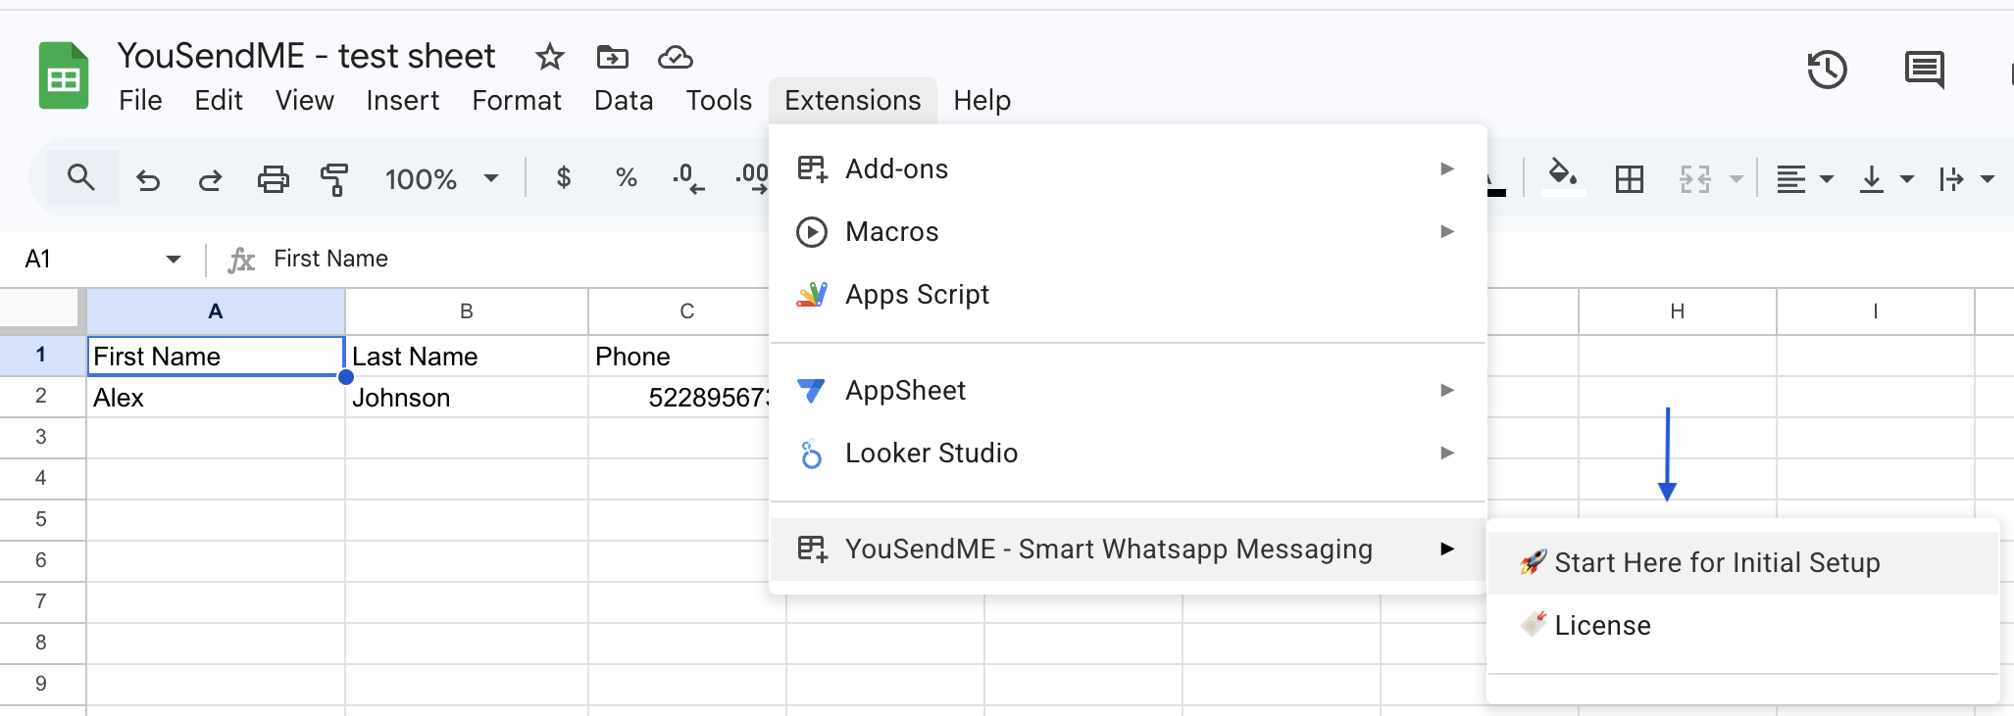Select column A header

click(x=216, y=311)
